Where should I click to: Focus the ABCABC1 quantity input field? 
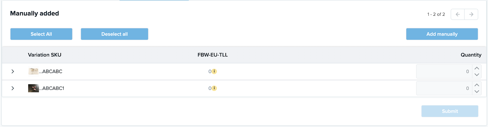pos(444,88)
